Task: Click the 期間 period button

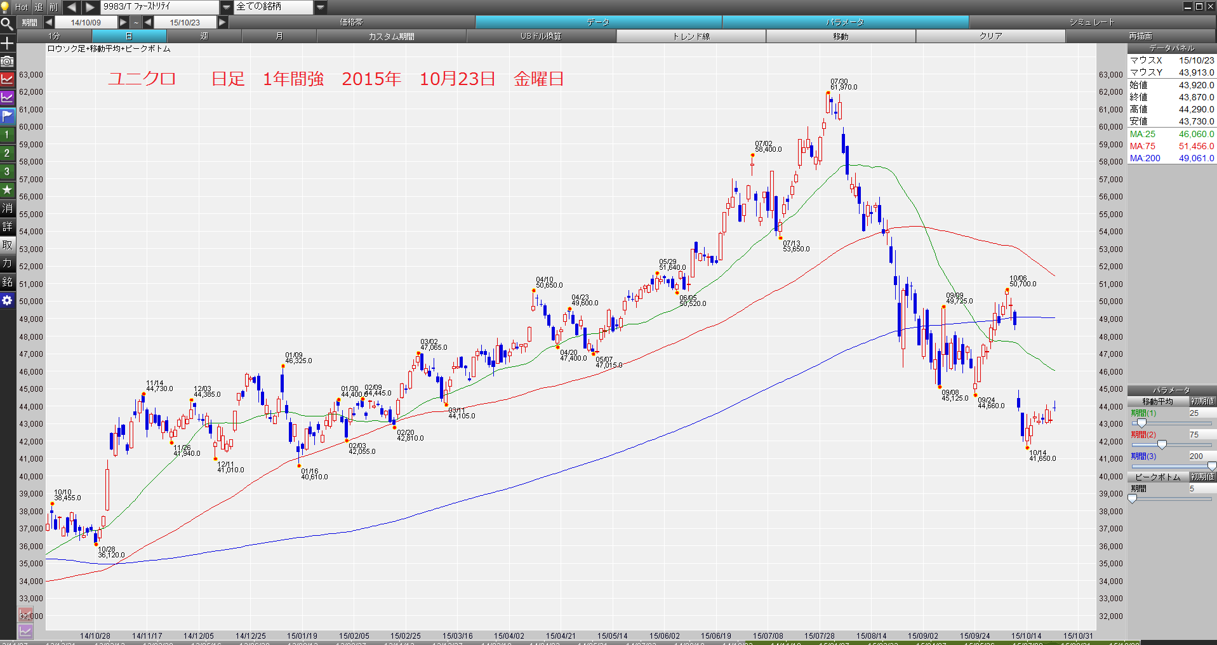Action: 29,22
